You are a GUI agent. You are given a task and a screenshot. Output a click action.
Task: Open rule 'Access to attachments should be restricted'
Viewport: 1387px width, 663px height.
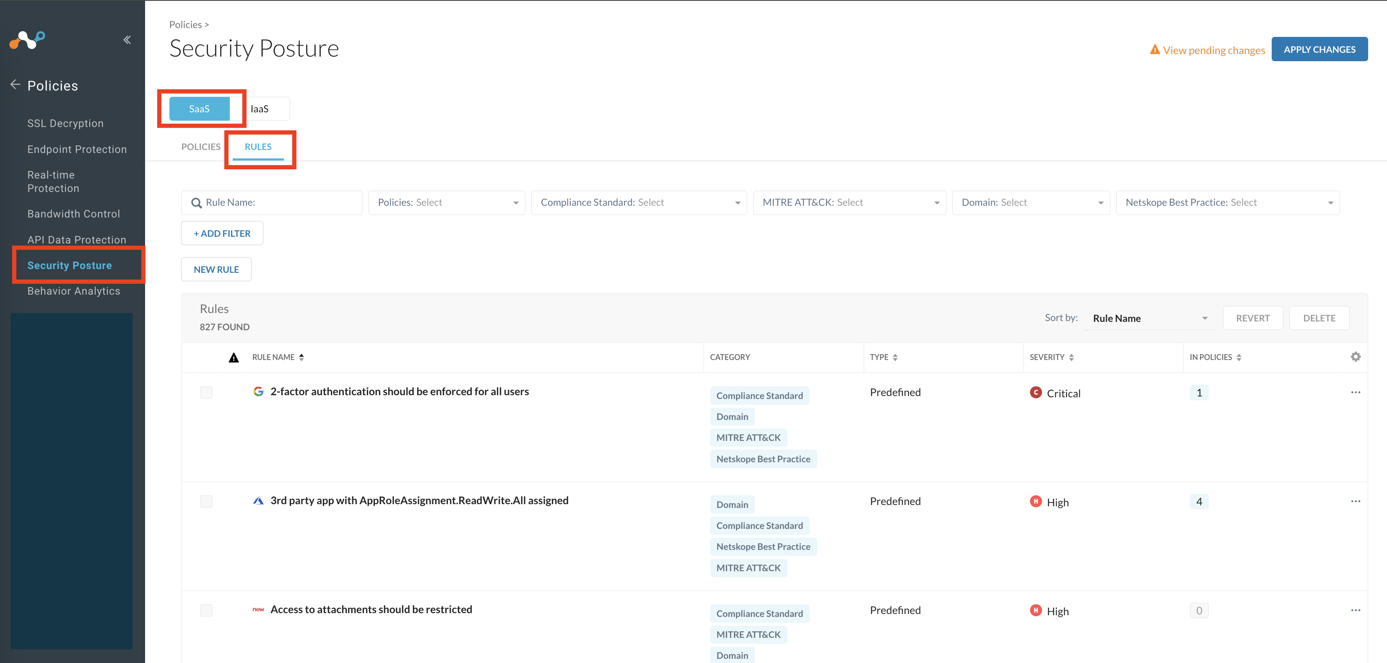[x=371, y=609]
